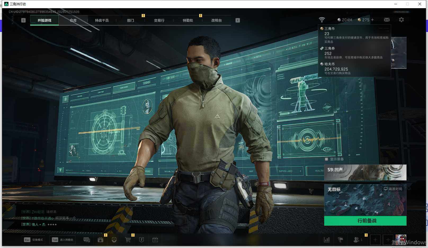Open the diamond shield badge icon
The width and height of the screenshot is (428, 248).
tap(114, 240)
